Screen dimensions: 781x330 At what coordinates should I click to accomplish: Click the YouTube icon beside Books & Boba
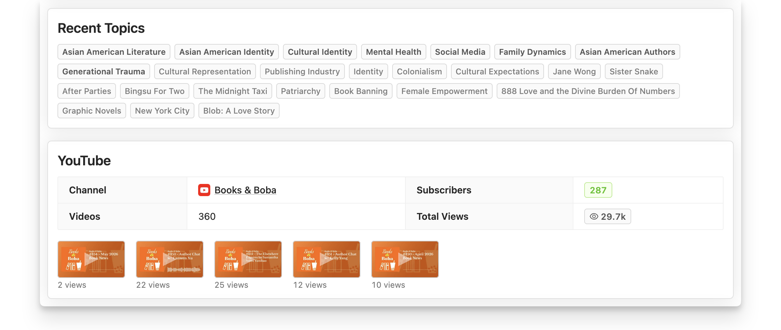(204, 190)
